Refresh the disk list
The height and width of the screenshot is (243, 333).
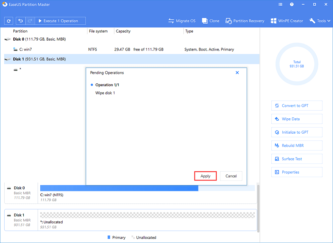tap(8, 21)
